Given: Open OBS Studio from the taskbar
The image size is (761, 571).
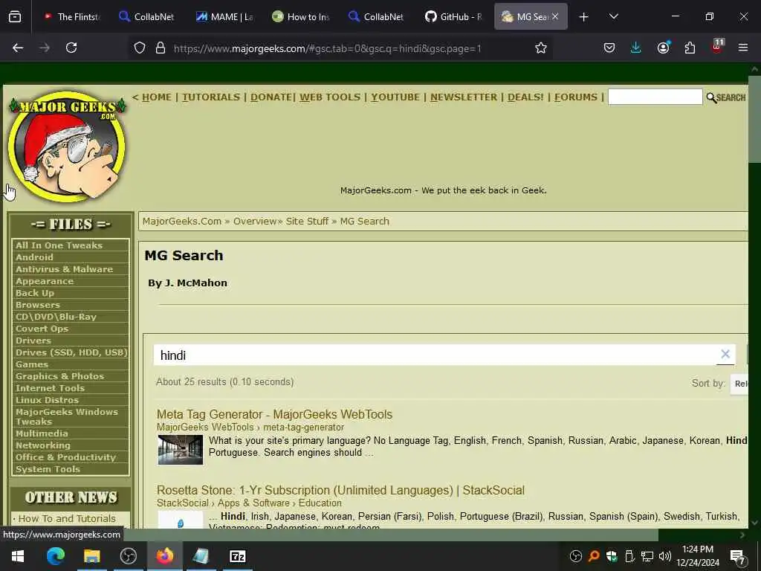Looking at the screenshot, I should [128, 556].
